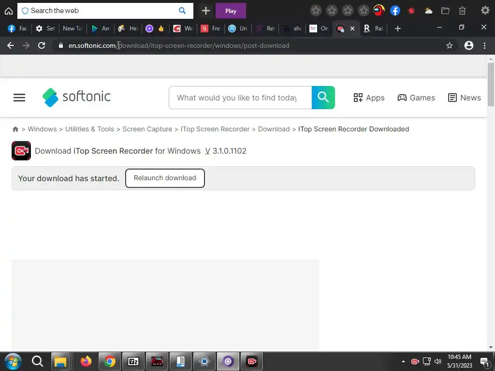Click the breadcrumb home icon

pyautogui.click(x=15, y=129)
